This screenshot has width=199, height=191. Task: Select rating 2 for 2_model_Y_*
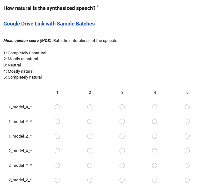90,165
